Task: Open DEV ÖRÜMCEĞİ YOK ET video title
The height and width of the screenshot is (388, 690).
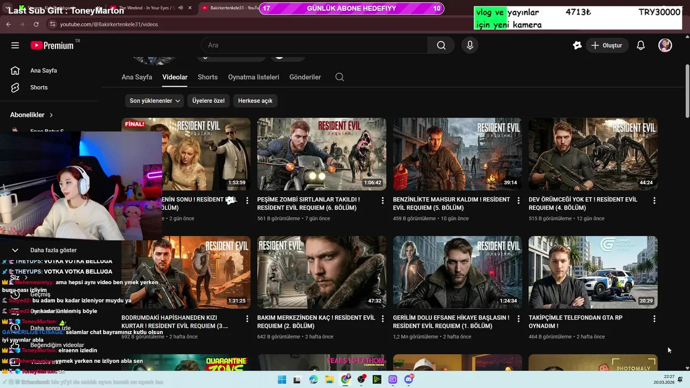Action: 583,204
